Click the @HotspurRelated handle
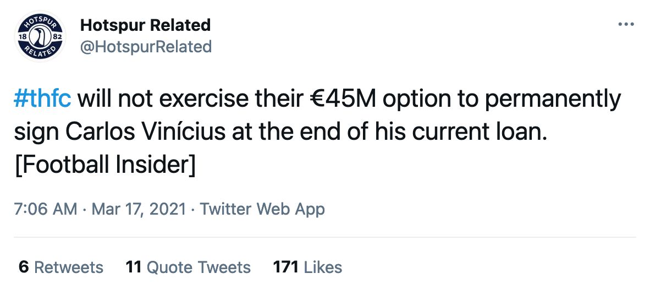 click(x=146, y=47)
